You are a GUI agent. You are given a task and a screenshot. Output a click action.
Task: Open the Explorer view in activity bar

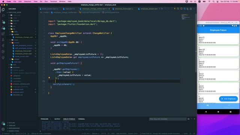(3, 10)
